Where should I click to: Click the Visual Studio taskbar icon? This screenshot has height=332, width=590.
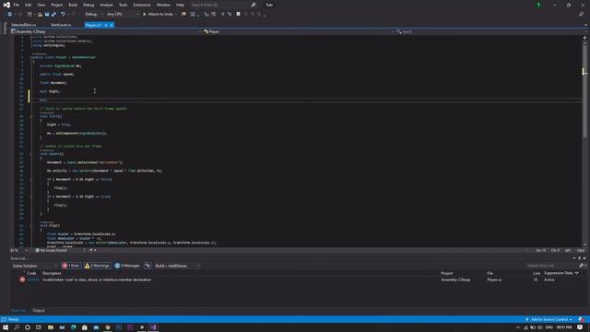tap(154, 327)
